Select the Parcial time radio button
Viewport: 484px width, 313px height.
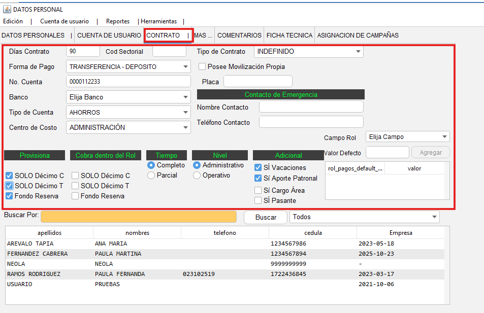coord(151,175)
